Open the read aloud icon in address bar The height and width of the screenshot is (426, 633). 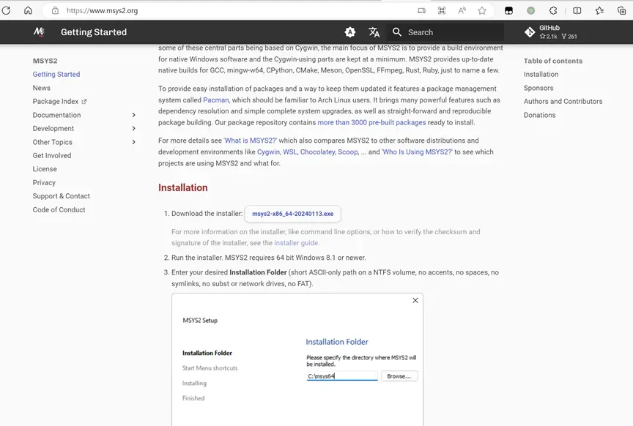pyautogui.click(x=462, y=11)
